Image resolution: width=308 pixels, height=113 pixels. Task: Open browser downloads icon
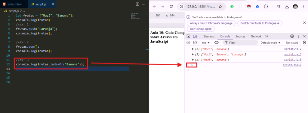tap(287, 7)
